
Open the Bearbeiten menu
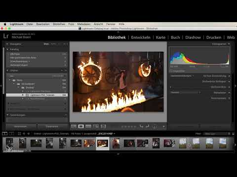pyautogui.click(x=43, y=24)
